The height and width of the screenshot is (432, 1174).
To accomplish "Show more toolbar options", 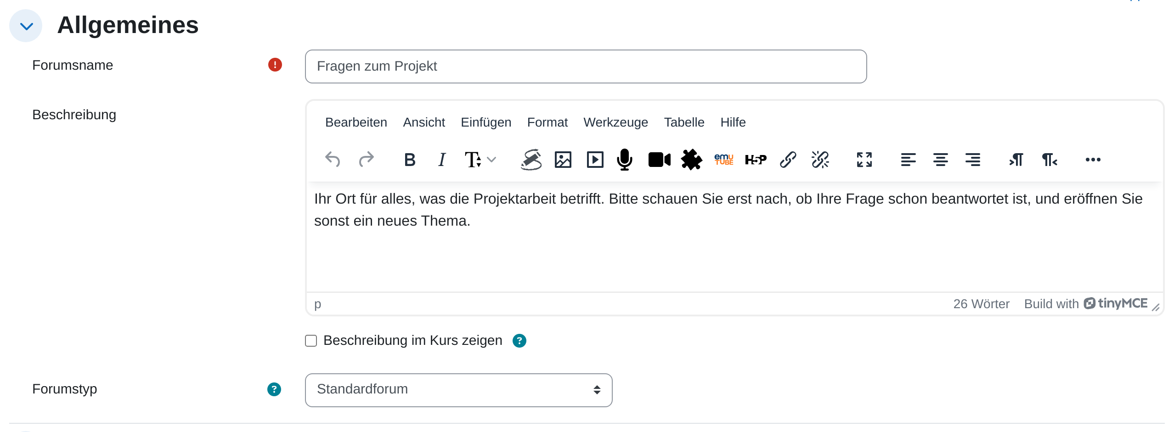I will pyautogui.click(x=1093, y=160).
